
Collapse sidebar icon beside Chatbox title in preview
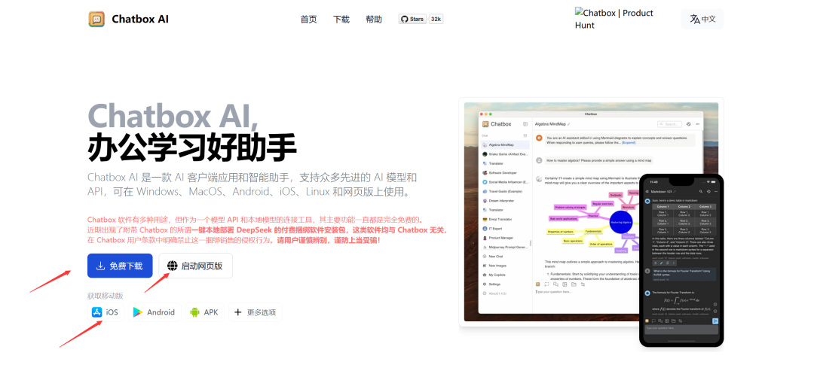[x=525, y=124]
